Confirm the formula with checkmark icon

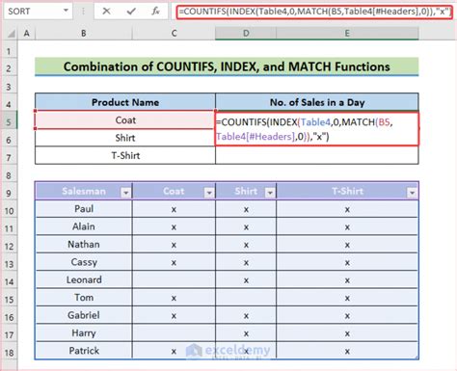131,12
